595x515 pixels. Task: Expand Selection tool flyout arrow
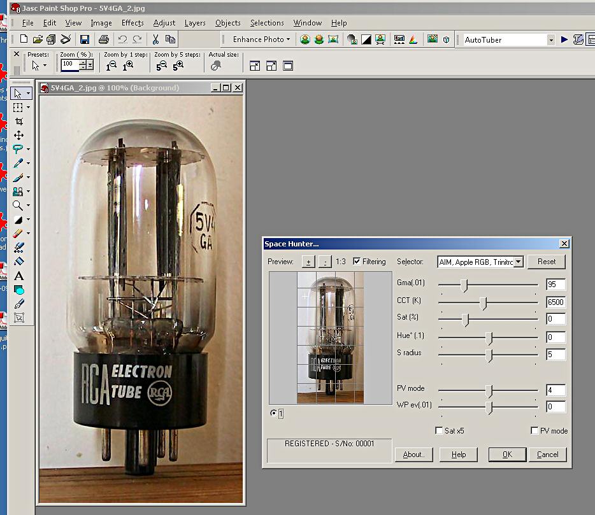(29, 108)
